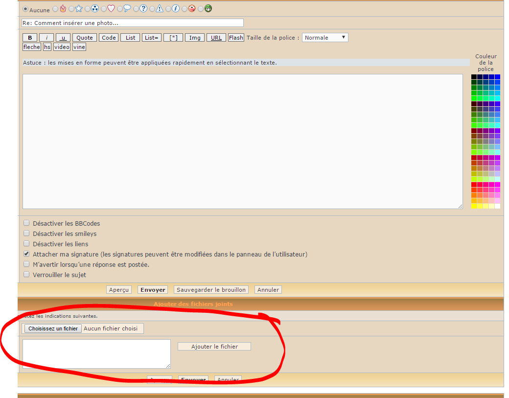Pick the radioactive symbol topic icon

click(95, 8)
